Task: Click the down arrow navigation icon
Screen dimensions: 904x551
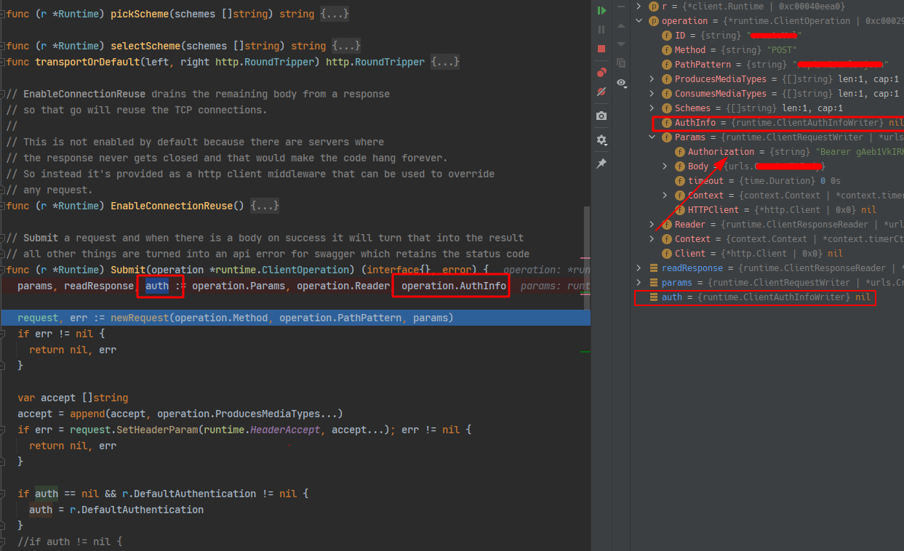Action: point(620,44)
